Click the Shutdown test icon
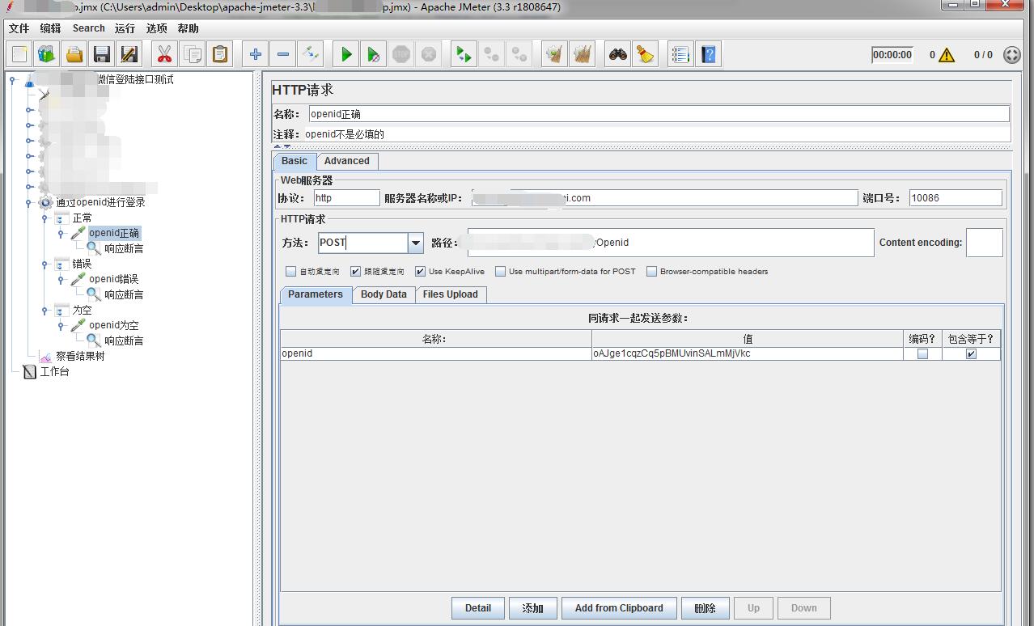 tap(429, 54)
